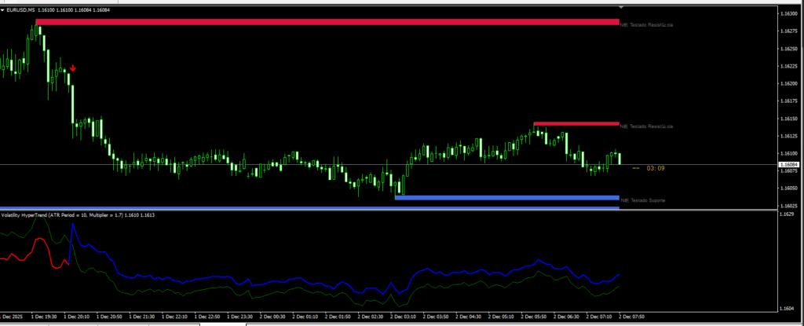Click the Volatility HyperTrend indicator label

pyautogui.click(x=77, y=215)
